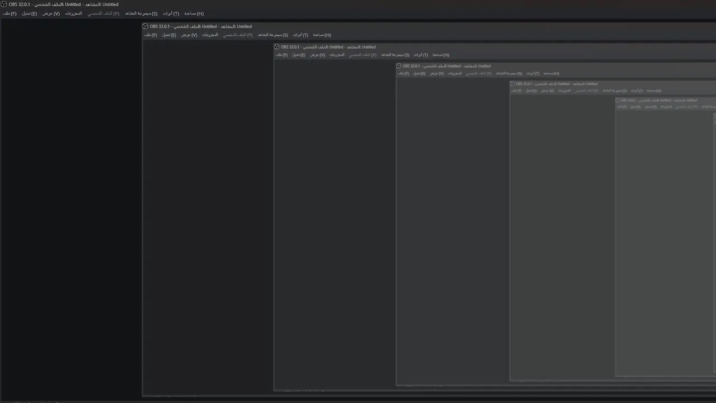Click the preview canvas showing nested OBS windows
The width and height of the screenshot is (716, 403).
358,210
